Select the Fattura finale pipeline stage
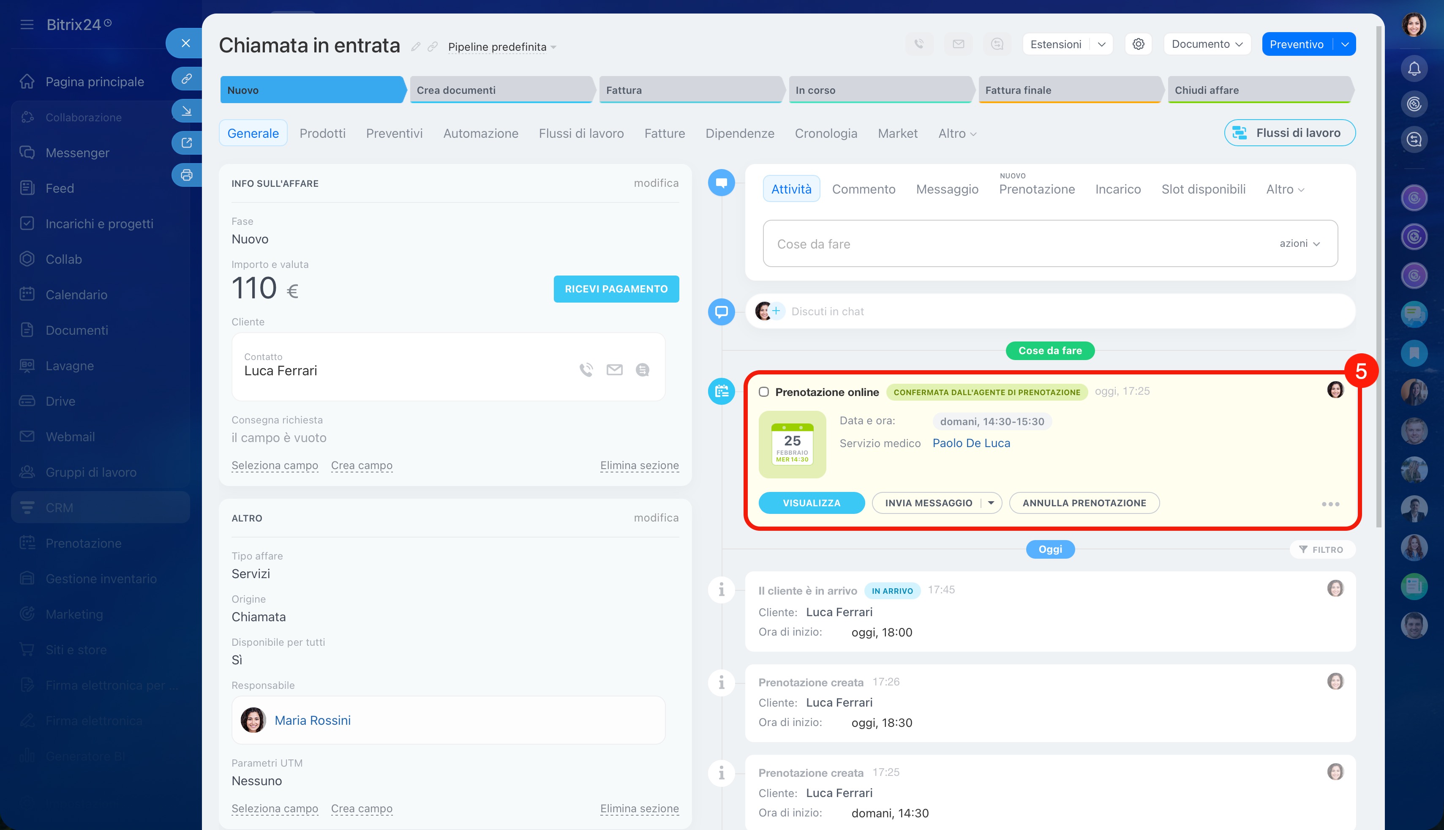 [1069, 90]
